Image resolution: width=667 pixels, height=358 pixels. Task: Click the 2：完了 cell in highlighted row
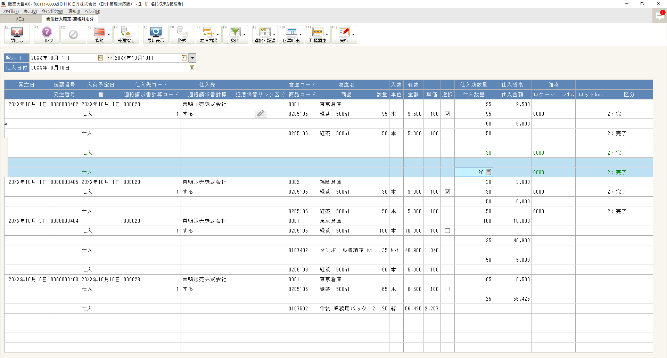pyautogui.click(x=629, y=172)
